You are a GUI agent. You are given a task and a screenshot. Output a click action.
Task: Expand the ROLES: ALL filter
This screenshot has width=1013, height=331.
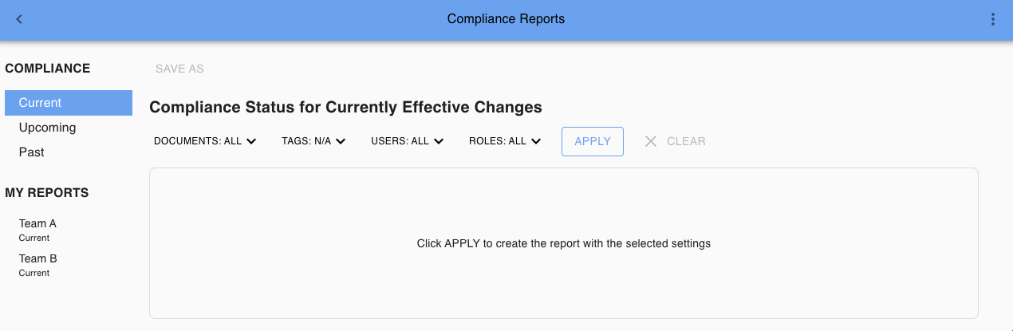[498, 141]
